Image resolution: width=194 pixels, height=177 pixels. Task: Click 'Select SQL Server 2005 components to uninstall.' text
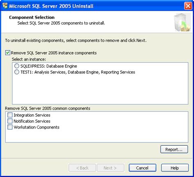(61, 23)
